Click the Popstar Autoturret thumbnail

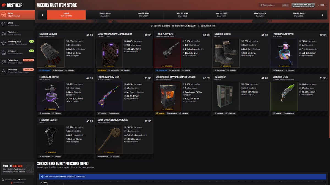point(284,53)
